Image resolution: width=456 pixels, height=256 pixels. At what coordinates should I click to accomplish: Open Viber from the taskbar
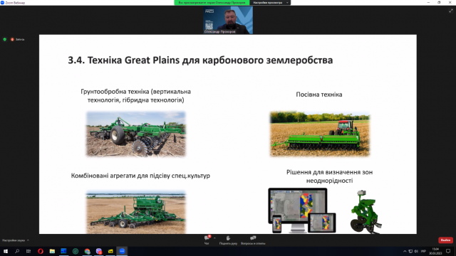[x=99, y=251]
